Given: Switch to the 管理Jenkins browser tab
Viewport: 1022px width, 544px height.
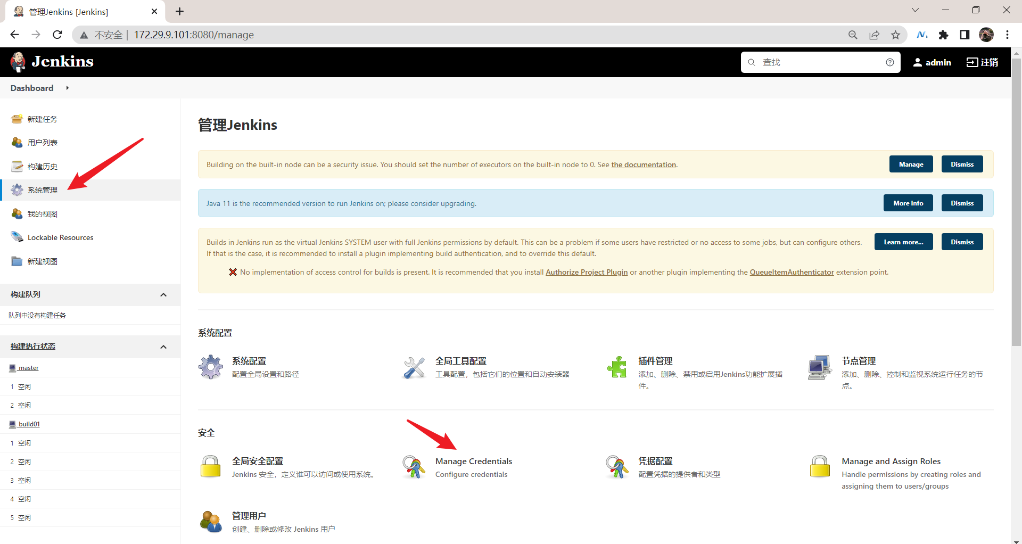Looking at the screenshot, I should (x=85, y=11).
